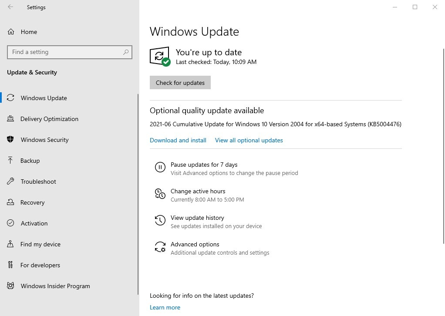Click 'Currently 8:00 AM to 5:00 PM' text
The height and width of the screenshot is (316, 445).
(207, 199)
